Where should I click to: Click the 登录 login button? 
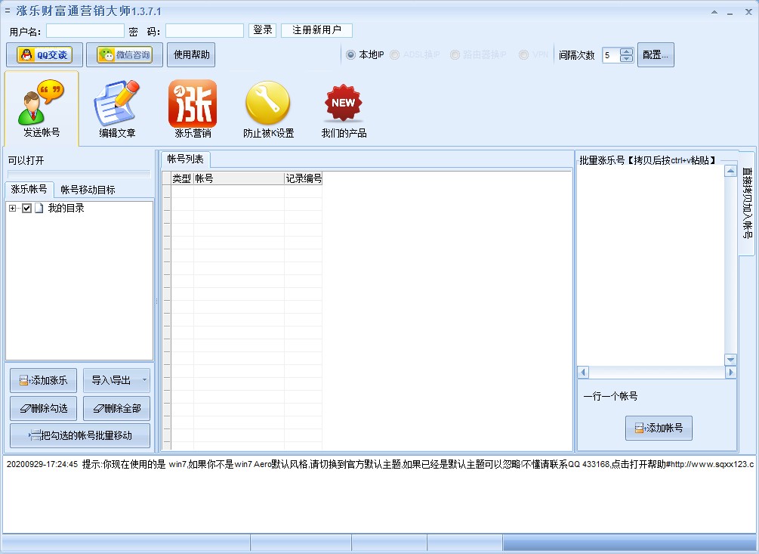pyautogui.click(x=262, y=30)
